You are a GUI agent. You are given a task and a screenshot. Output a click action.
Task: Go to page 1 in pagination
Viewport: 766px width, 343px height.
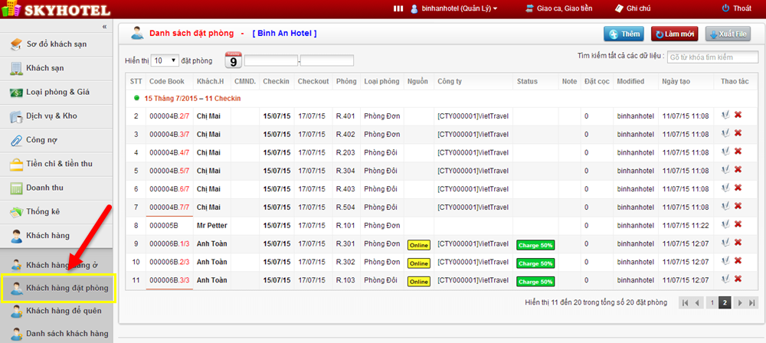(x=712, y=303)
